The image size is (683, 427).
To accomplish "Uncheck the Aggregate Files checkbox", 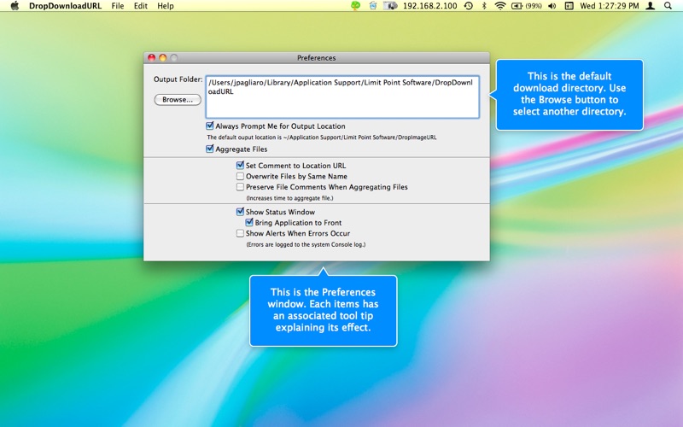I will [x=210, y=149].
